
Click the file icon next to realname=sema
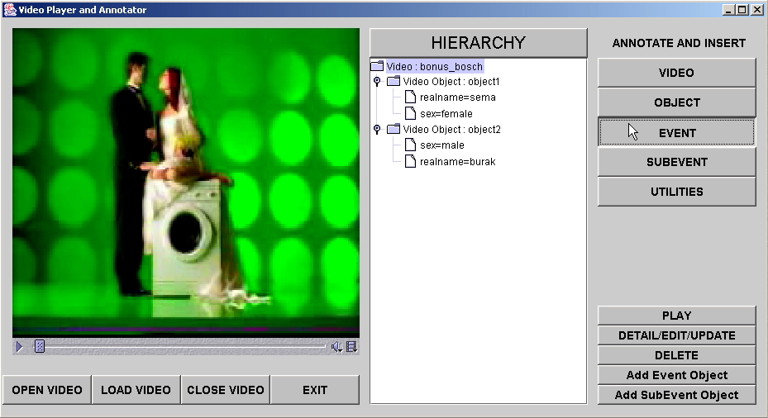point(411,97)
